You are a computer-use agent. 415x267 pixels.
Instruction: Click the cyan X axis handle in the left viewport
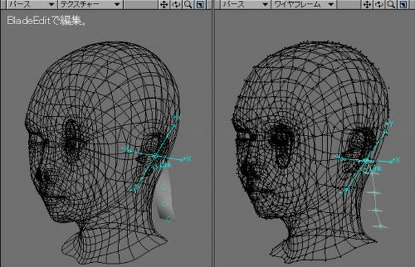click(187, 159)
